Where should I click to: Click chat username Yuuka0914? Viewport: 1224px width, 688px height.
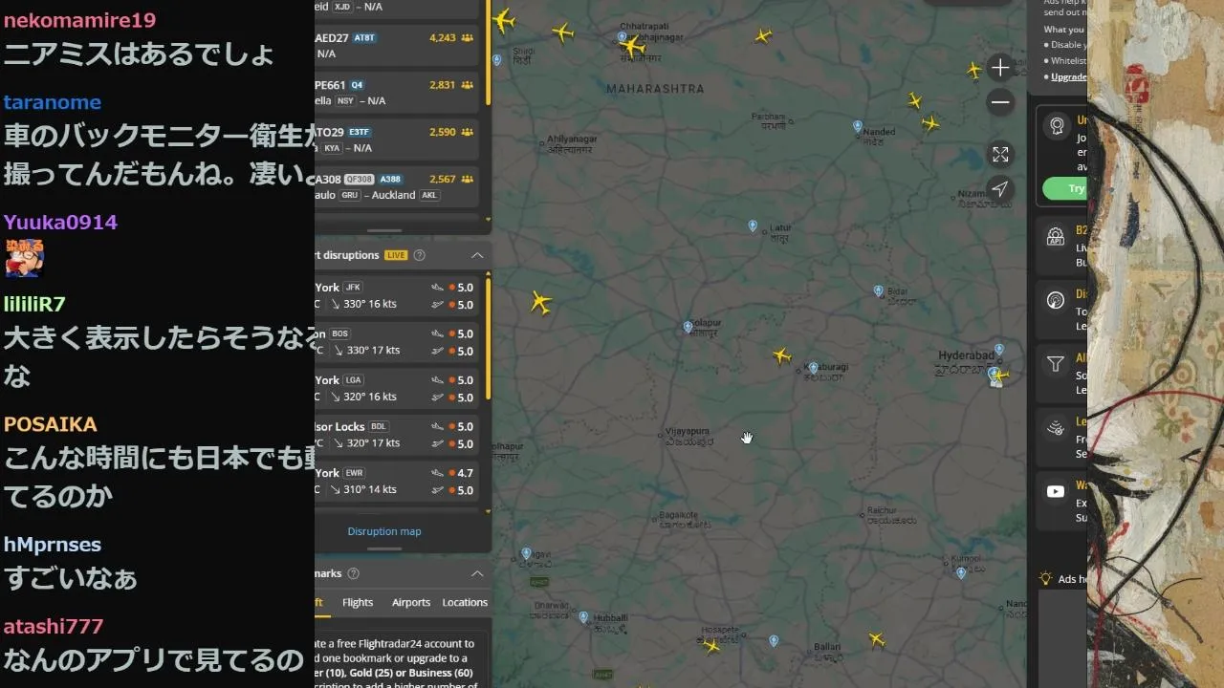(60, 223)
